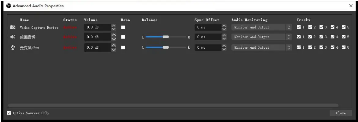The width and height of the screenshot is (358, 122).
Task: Click the horizontal scrollbar at list bottom
Action: [x=173, y=105]
